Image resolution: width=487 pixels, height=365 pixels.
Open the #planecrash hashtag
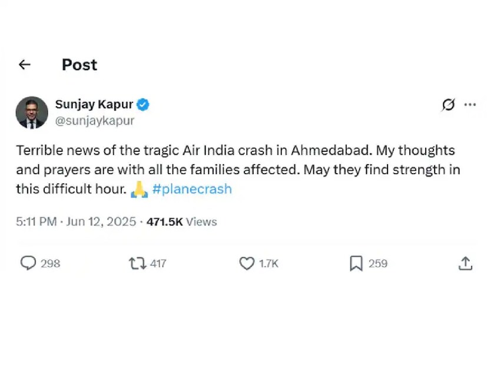point(191,190)
